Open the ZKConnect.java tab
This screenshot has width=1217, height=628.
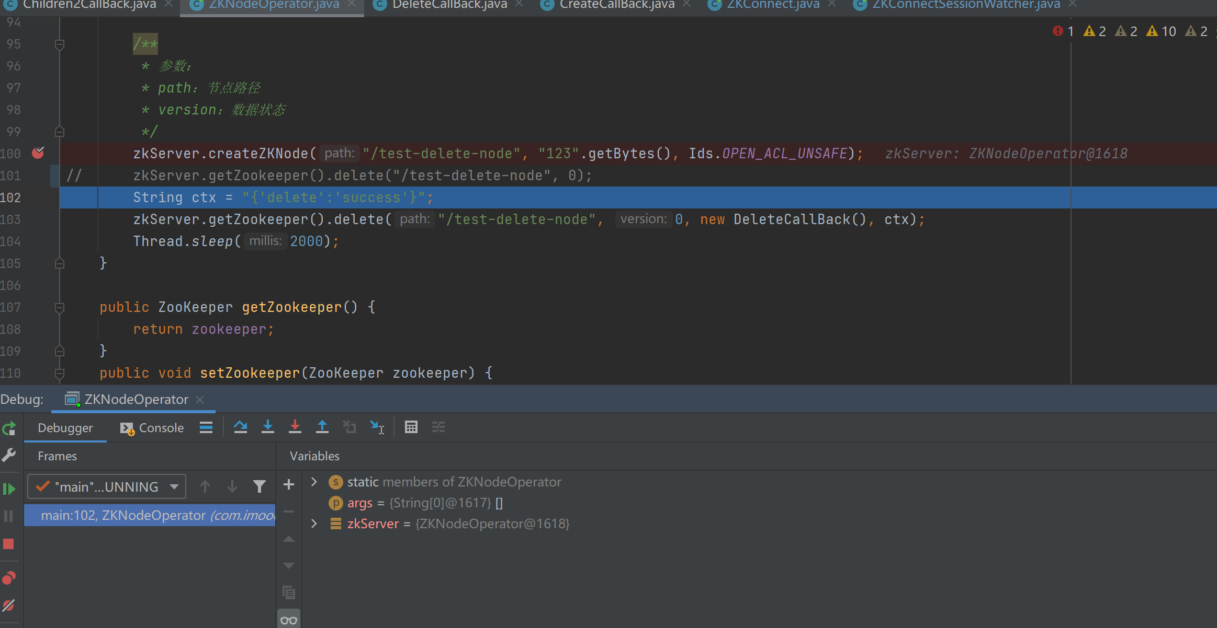pos(773,5)
